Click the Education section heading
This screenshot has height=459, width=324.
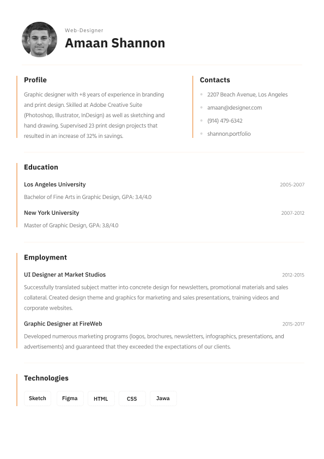tap(41, 167)
